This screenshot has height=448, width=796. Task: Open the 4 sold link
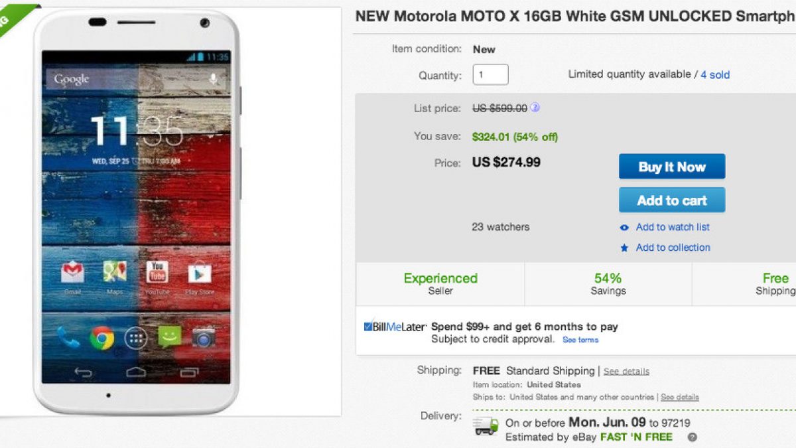(715, 75)
